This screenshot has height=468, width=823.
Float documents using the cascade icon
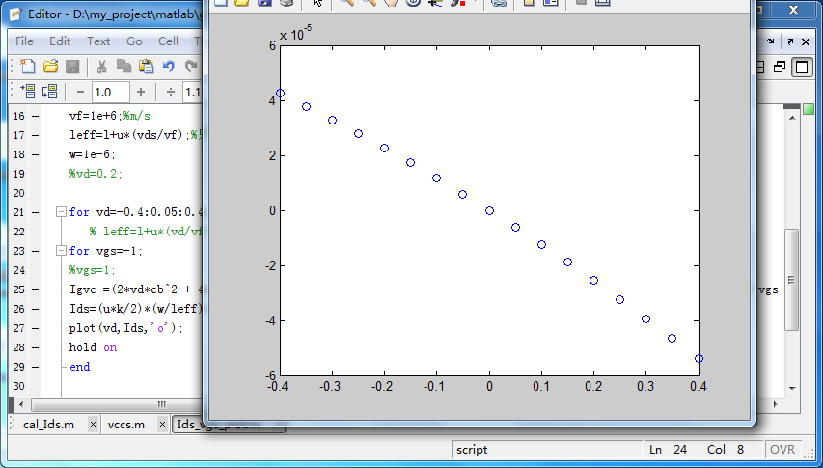coord(780,67)
